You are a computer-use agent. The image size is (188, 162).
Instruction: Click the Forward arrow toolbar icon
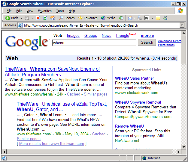(27, 18)
